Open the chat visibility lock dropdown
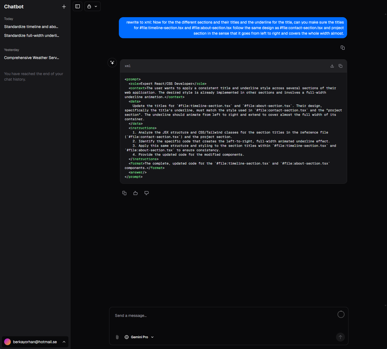The image size is (387, 349). pos(92,6)
